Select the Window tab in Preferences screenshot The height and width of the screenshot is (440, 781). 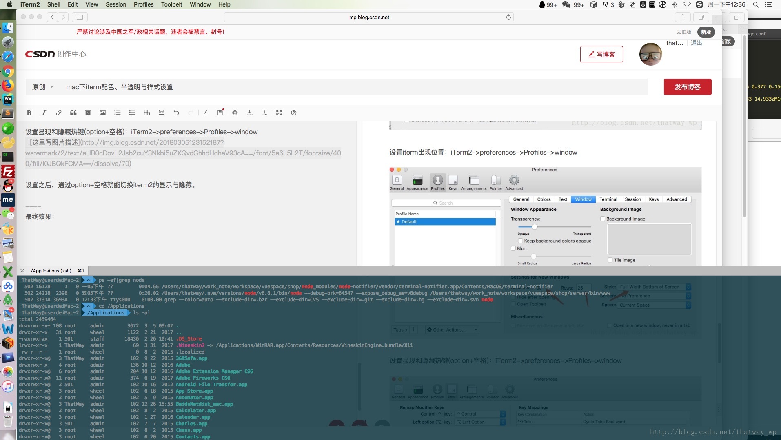pos(583,199)
